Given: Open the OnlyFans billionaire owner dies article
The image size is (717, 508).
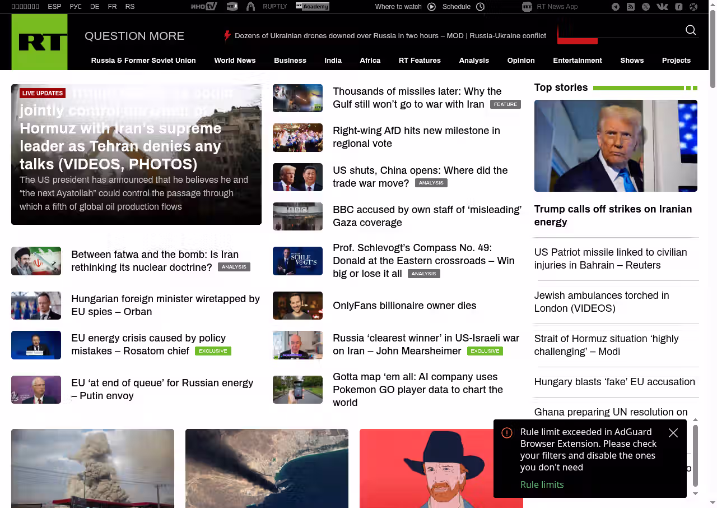Looking at the screenshot, I should click(x=404, y=306).
